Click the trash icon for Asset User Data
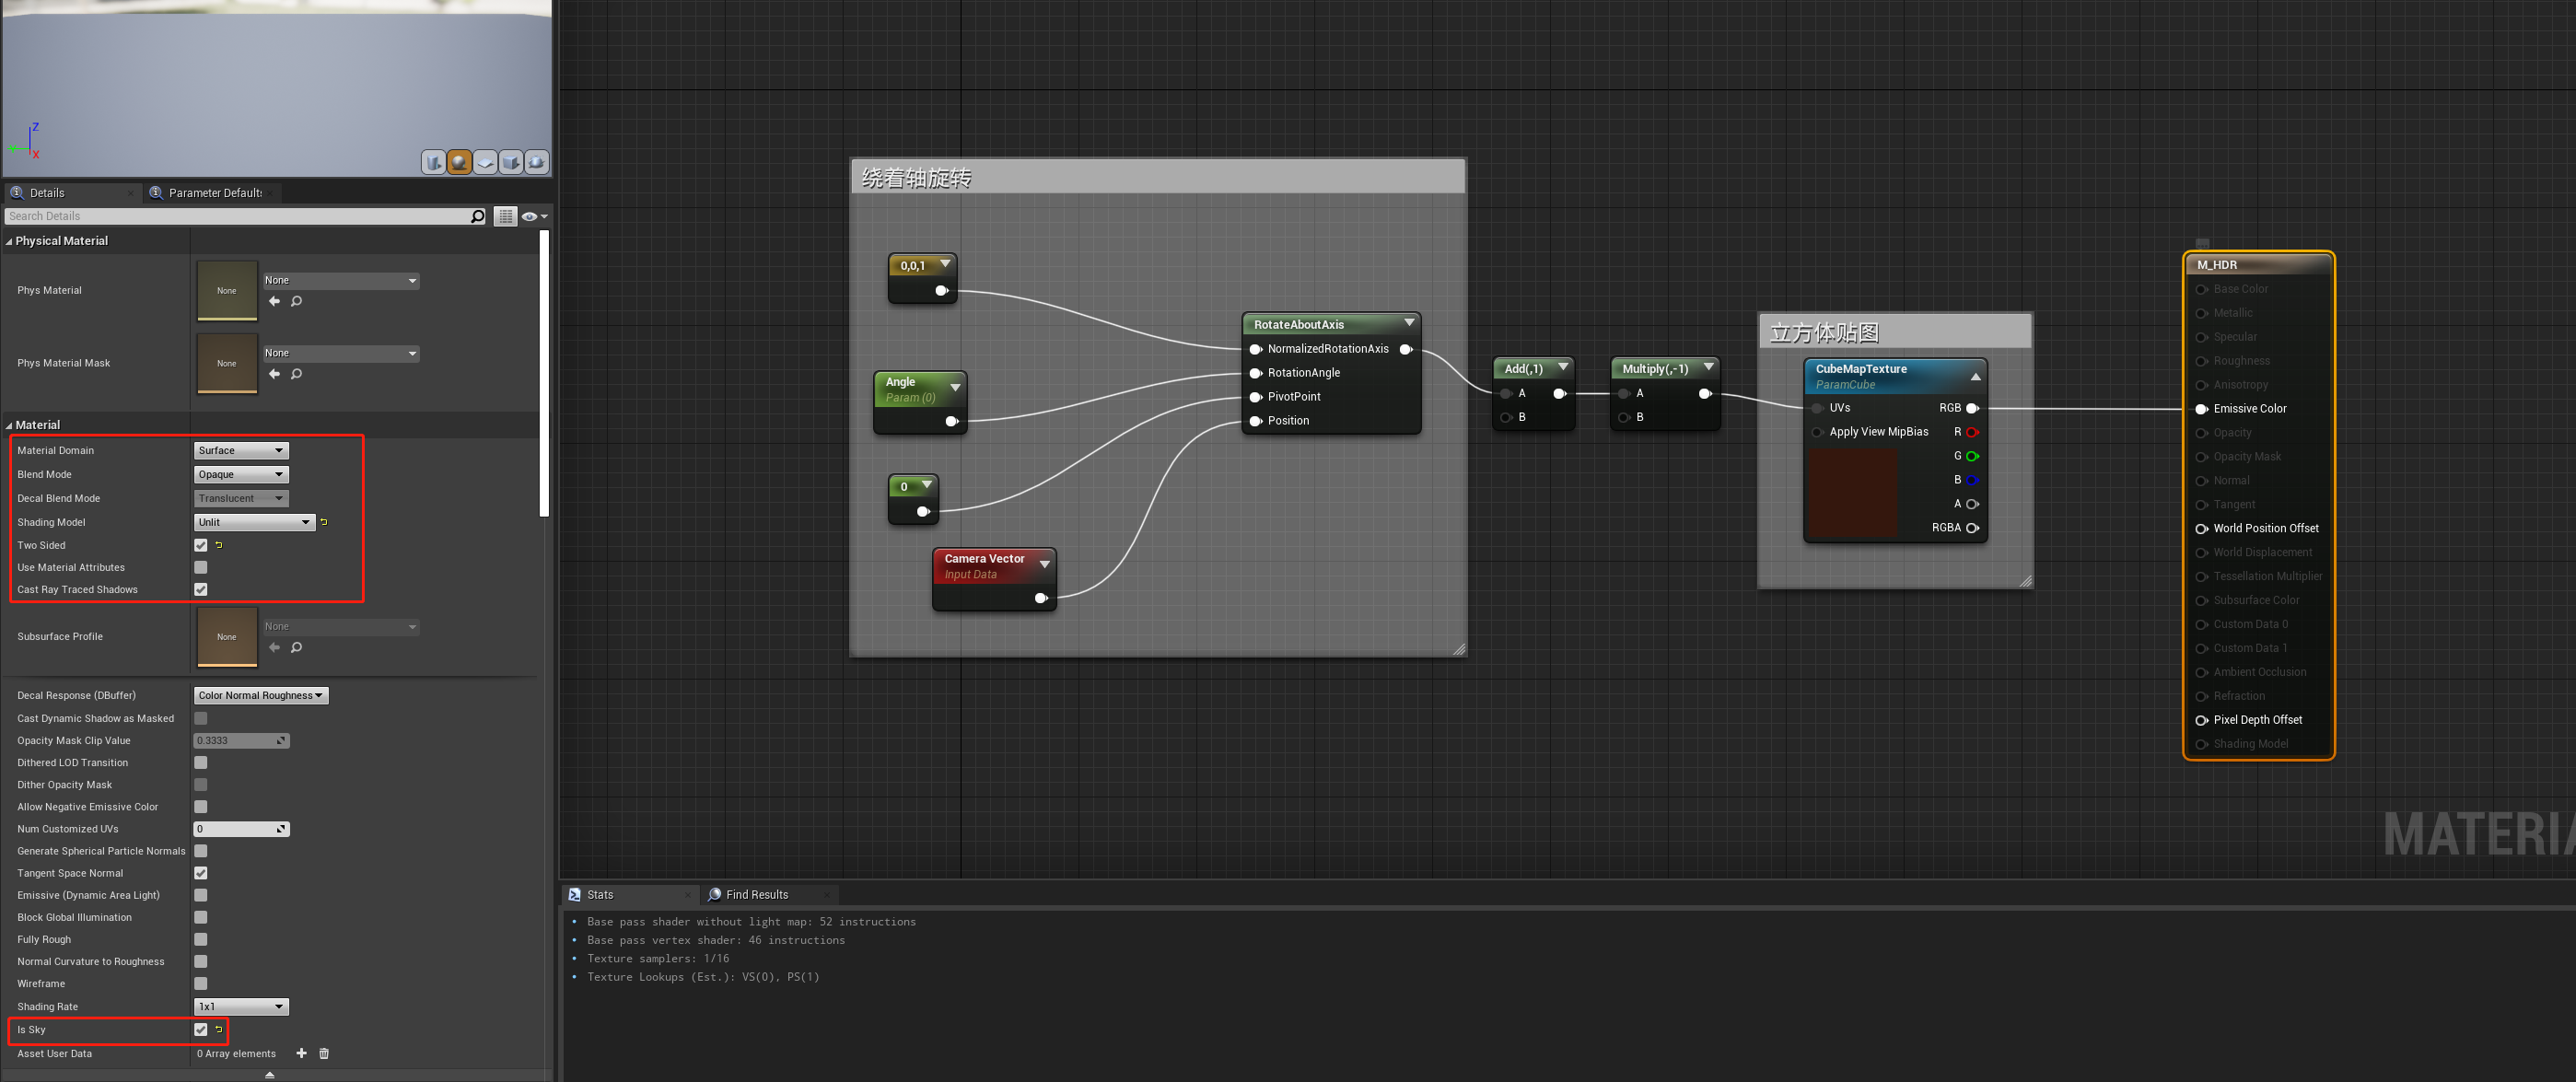 point(324,1053)
